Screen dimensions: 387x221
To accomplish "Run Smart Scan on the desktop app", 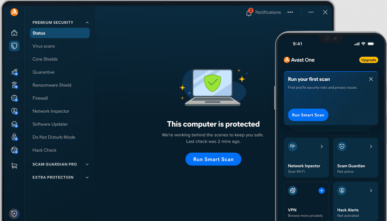I will coord(213,159).
